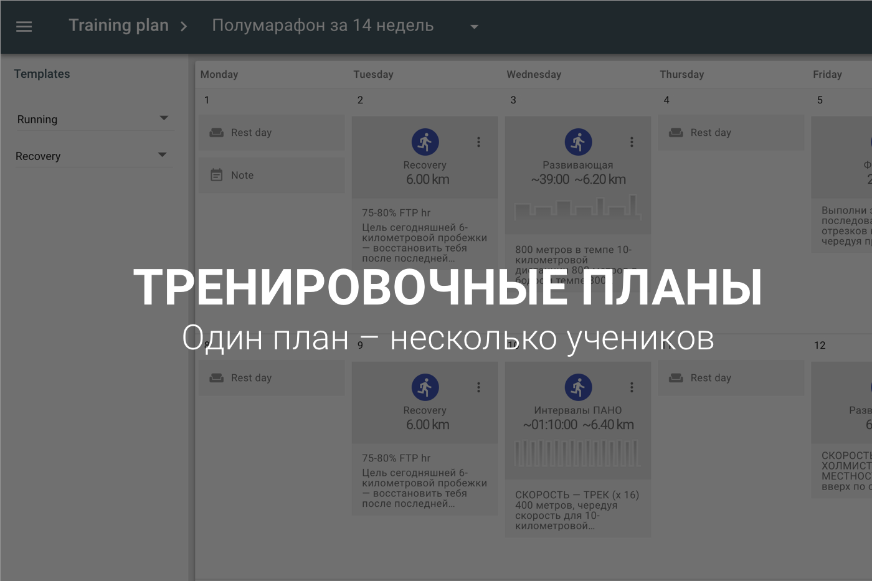
Task: Click the Rest day icon on Thursday day 4
Action: 675,132
